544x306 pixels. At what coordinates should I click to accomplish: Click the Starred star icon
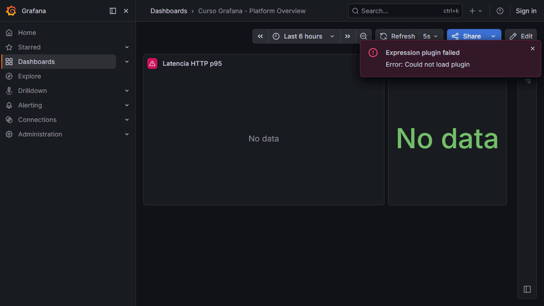[x=9, y=47]
